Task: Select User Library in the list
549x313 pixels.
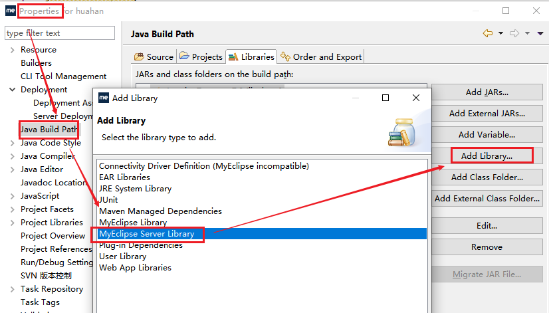Action: pos(262,257)
